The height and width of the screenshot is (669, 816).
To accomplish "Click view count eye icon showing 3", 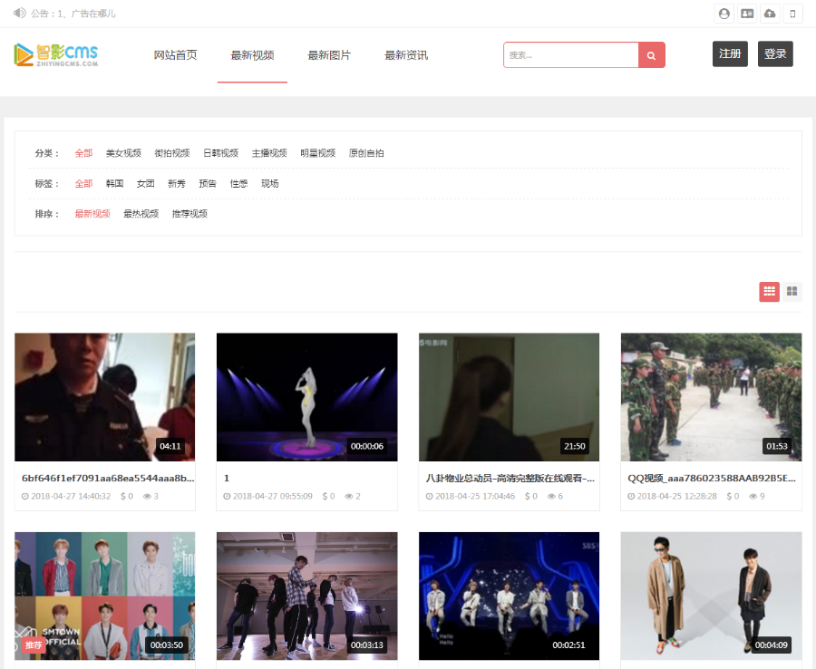I will coord(147,496).
